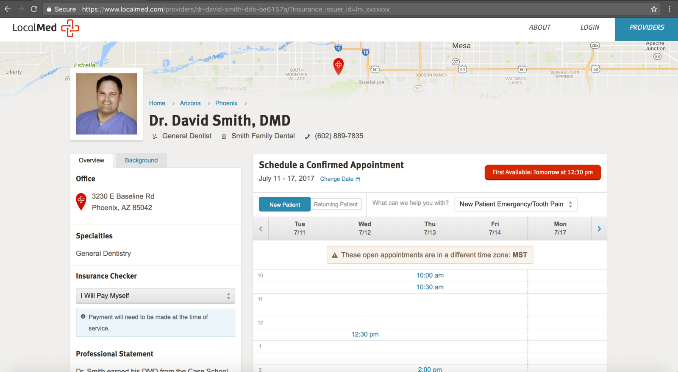This screenshot has width=678, height=372.
Task: Book the 12:30 pm appointment slot
Action: 365,334
